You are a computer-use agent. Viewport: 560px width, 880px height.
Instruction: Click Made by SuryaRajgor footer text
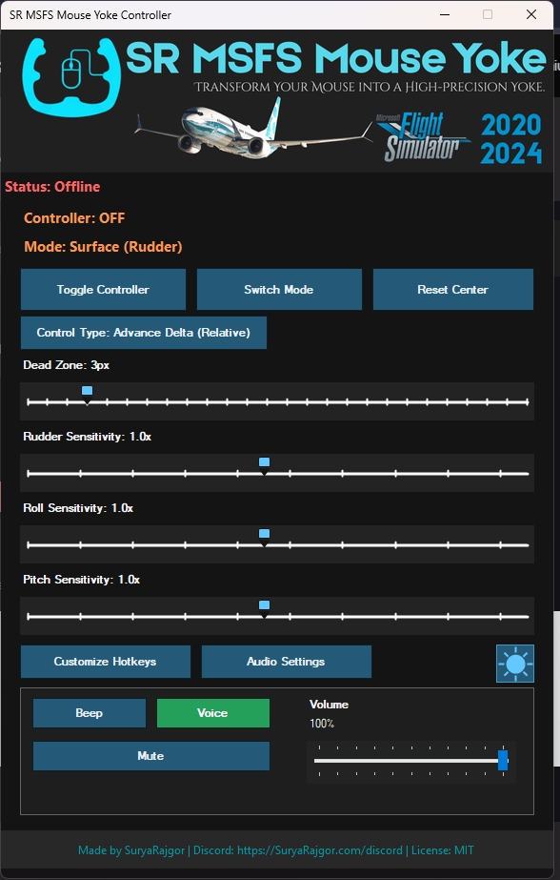[131, 850]
